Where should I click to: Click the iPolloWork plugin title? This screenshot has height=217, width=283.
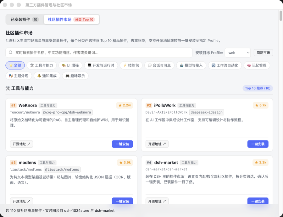point(165,105)
